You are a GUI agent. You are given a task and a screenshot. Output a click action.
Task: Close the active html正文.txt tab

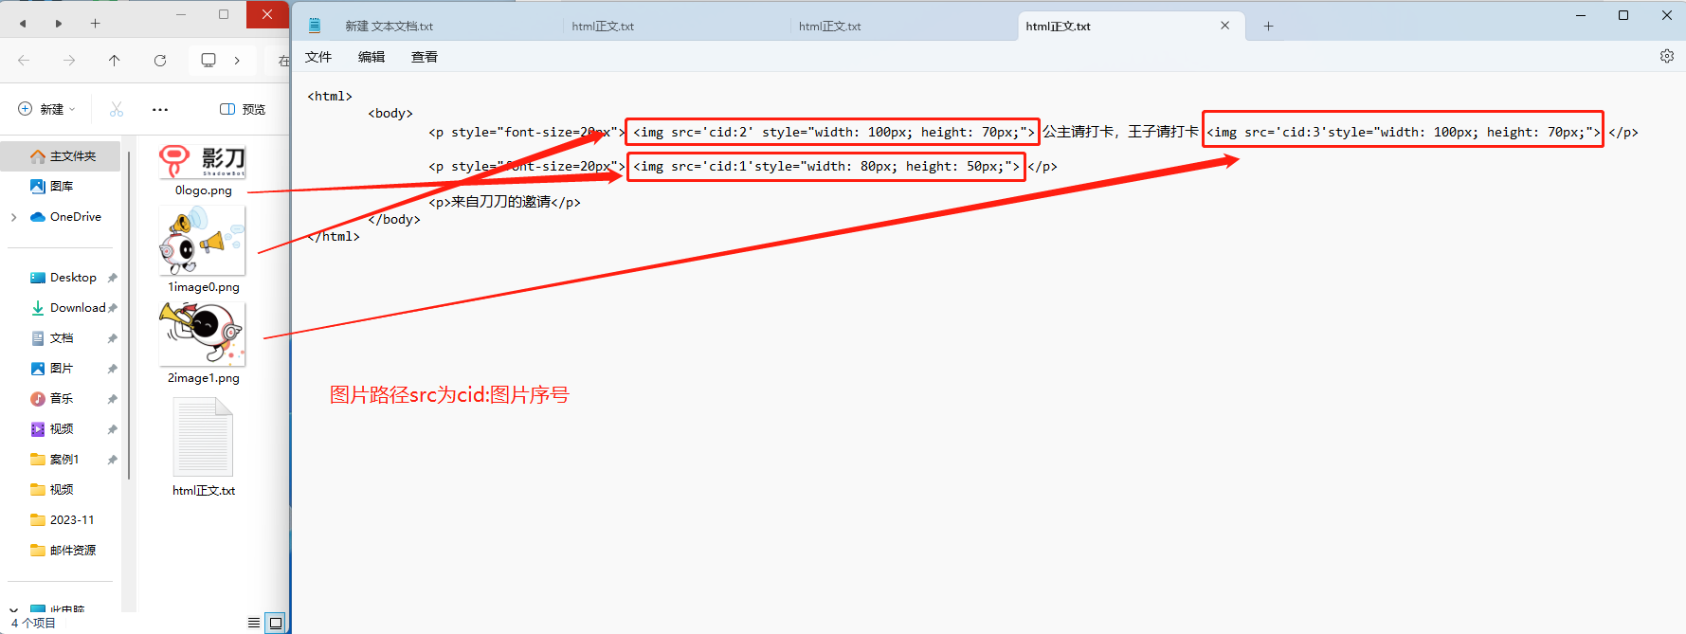tap(1224, 26)
